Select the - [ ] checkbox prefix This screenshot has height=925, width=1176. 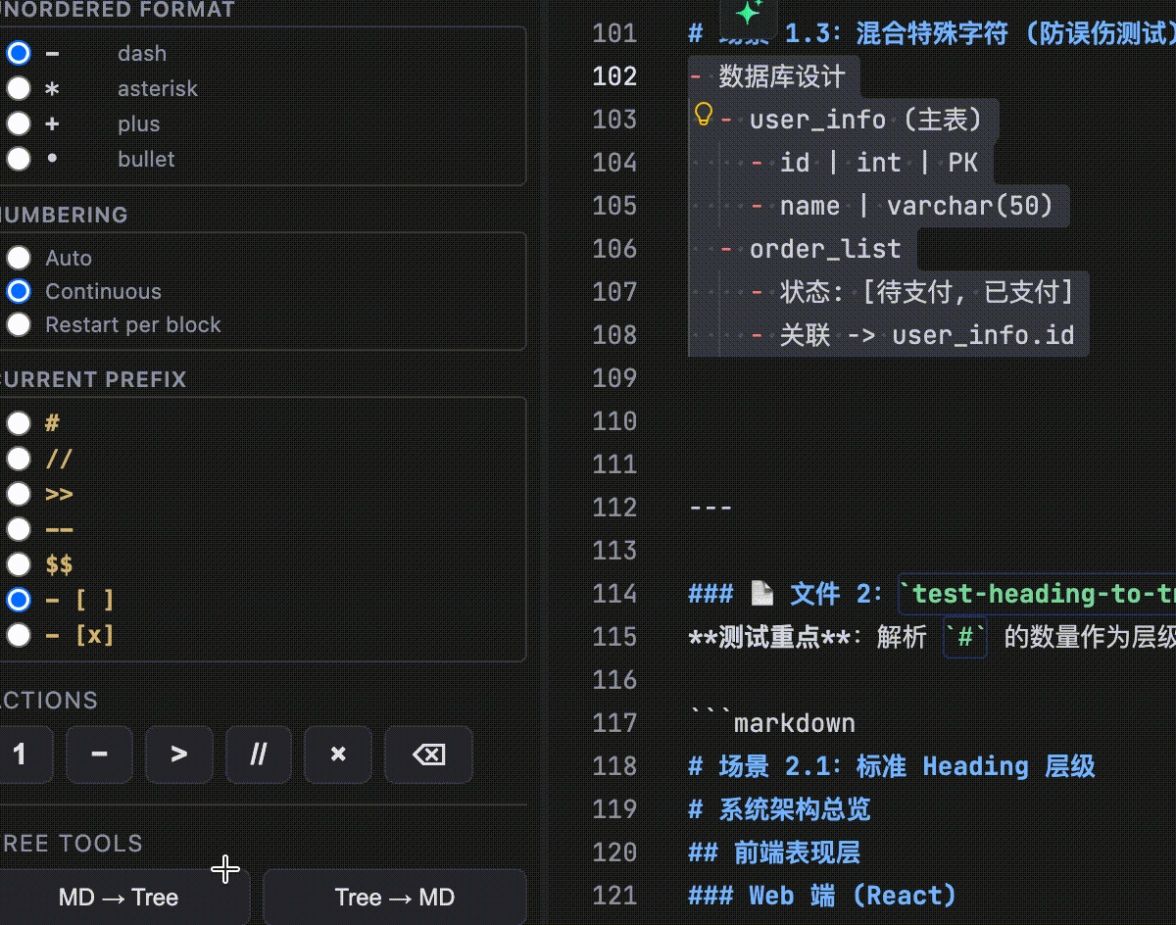click(19, 600)
